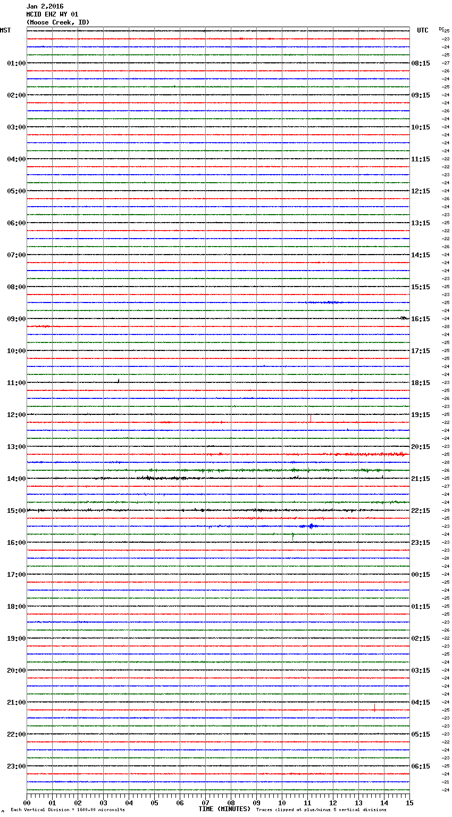Select the 10:00 MST row label
The image size is (452, 817).
click(16, 351)
